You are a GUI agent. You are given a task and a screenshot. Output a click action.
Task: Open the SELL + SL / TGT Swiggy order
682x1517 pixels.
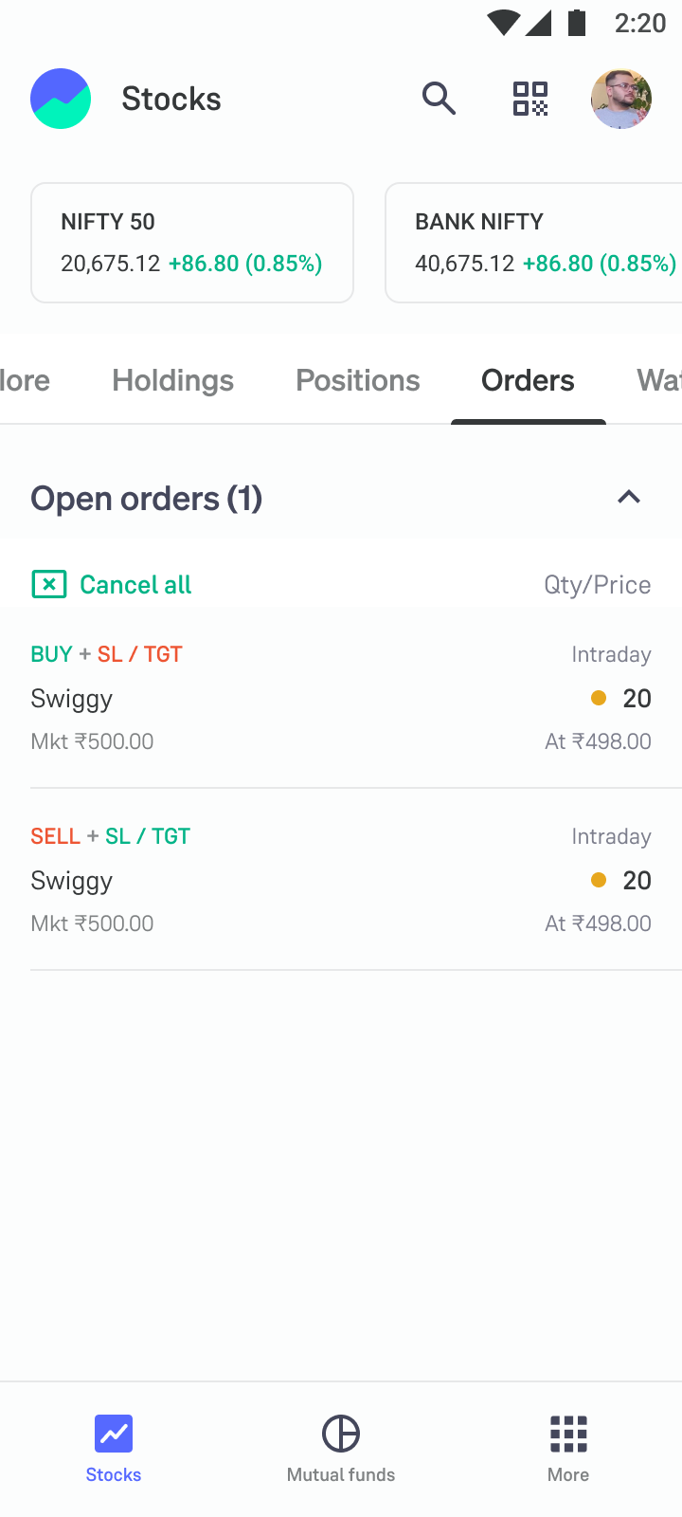[x=341, y=880]
